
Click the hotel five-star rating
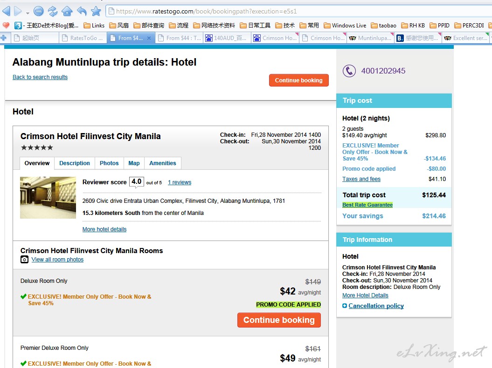pos(37,147)
